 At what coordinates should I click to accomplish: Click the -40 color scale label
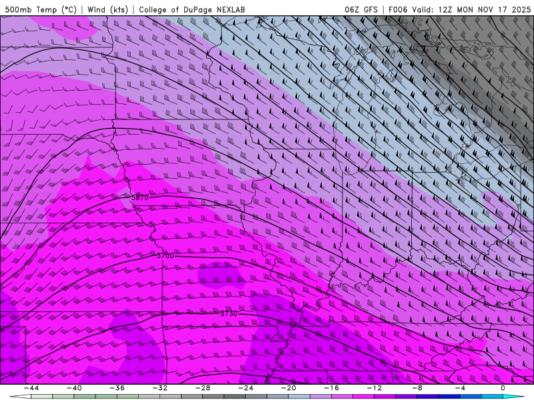[74, 388]
